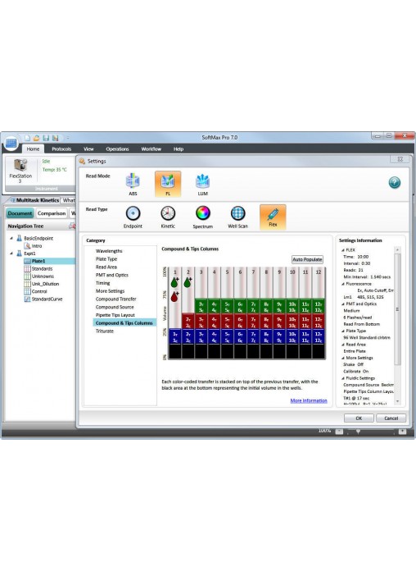Collapse the Fluorescence settings information section
416x571 pixels.
(342, 284)
